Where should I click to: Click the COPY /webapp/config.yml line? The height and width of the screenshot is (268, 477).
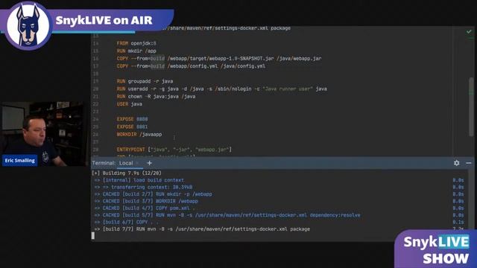tap(191, 66)
